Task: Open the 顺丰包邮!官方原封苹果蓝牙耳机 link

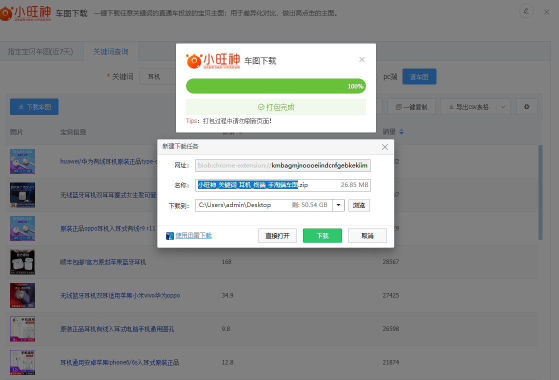Action: pos(103,262)
